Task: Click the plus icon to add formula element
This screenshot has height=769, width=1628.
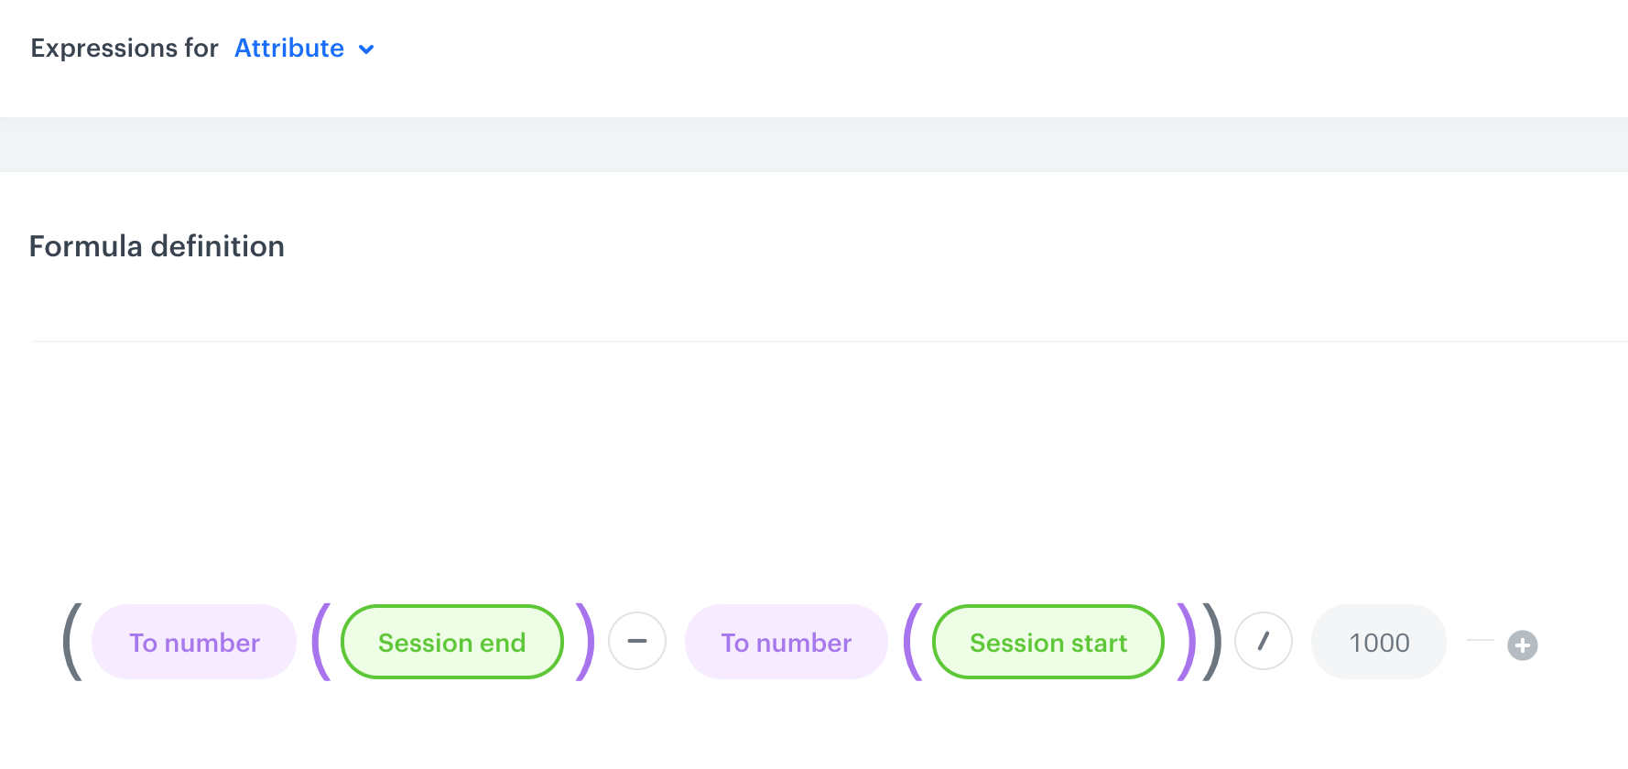Action: point(1522,644)
